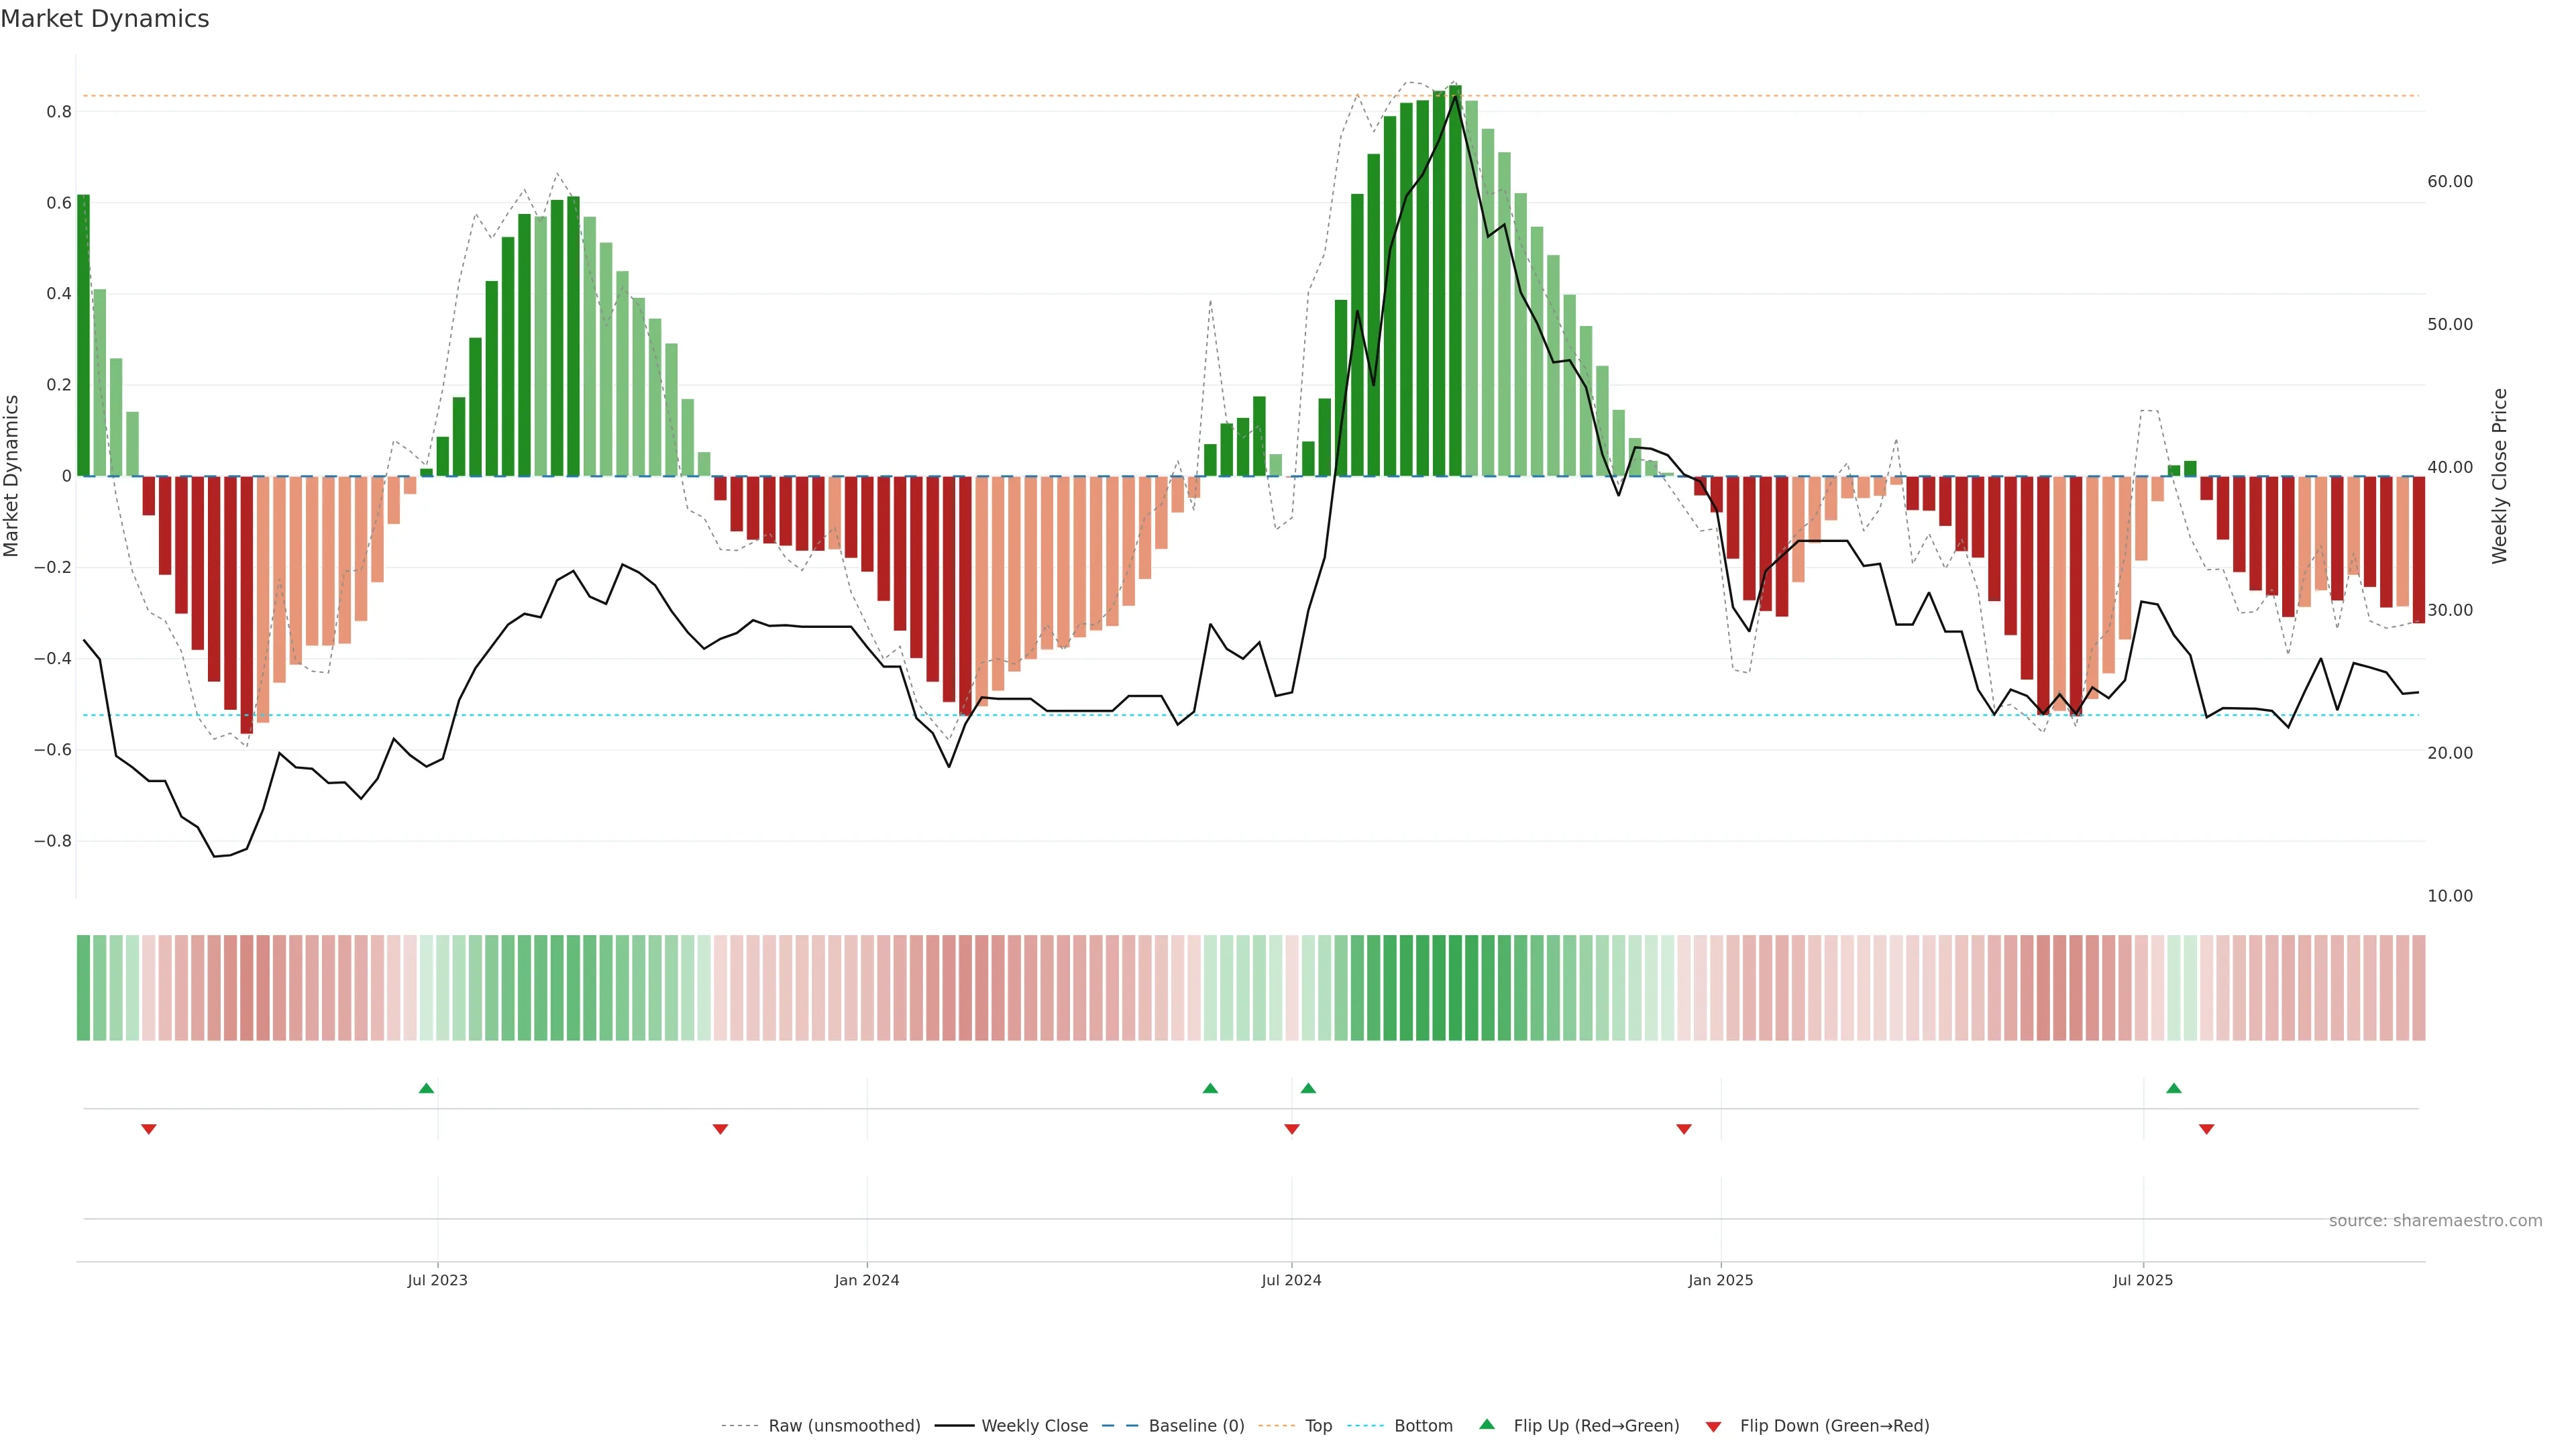This screenshot has height=1449, width=2576.
Task: Click the red flip-down marker after Jul 2025
Action: click(2206, 1129)
